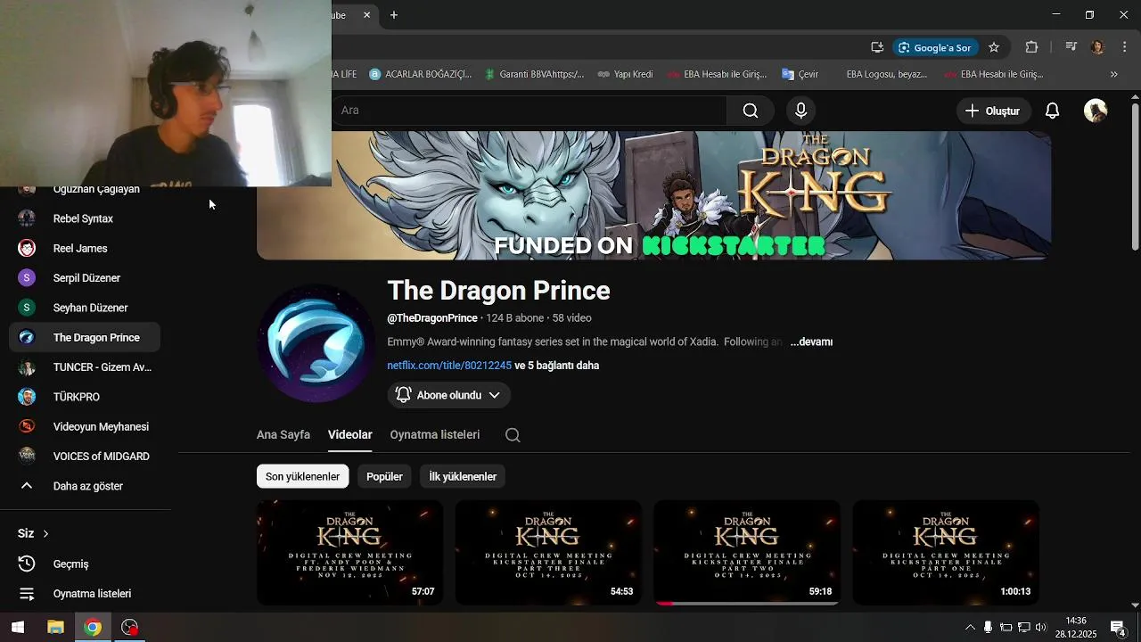The image size is (1141, 642).
Task: Click Rebel Syntax channel avatar in sidebar
Action: coord(27,218)
